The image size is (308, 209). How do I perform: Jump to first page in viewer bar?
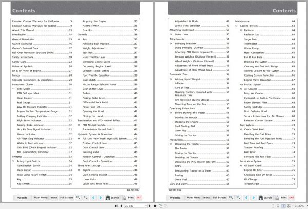(x=116, y=206)
